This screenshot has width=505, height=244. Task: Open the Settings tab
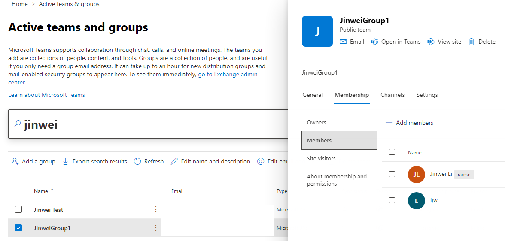427,95
